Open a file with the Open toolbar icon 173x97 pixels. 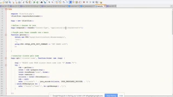[4, 2]
